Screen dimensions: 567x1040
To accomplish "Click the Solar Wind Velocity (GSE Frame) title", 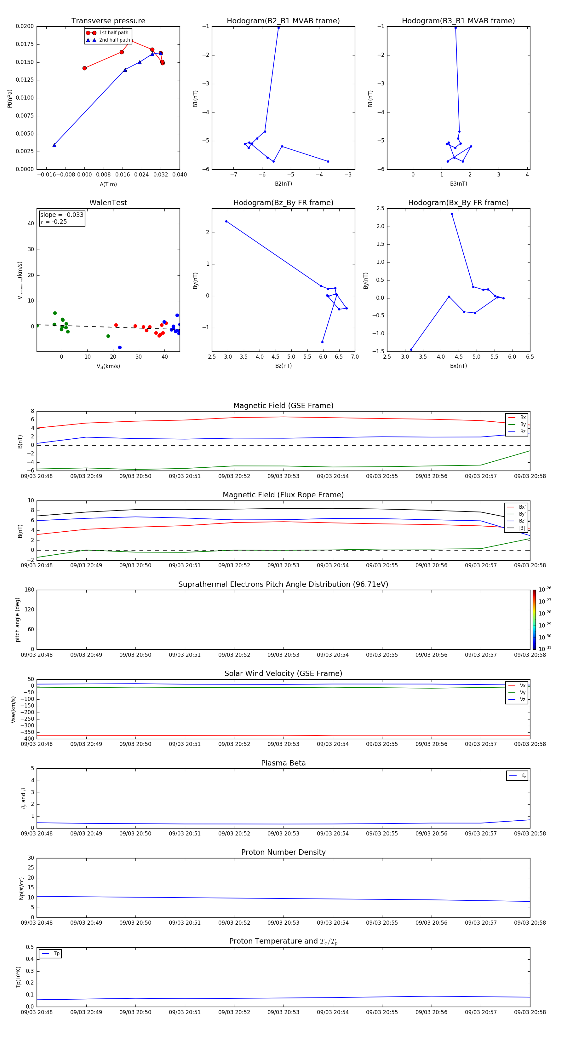I will (x=283, y=674).
